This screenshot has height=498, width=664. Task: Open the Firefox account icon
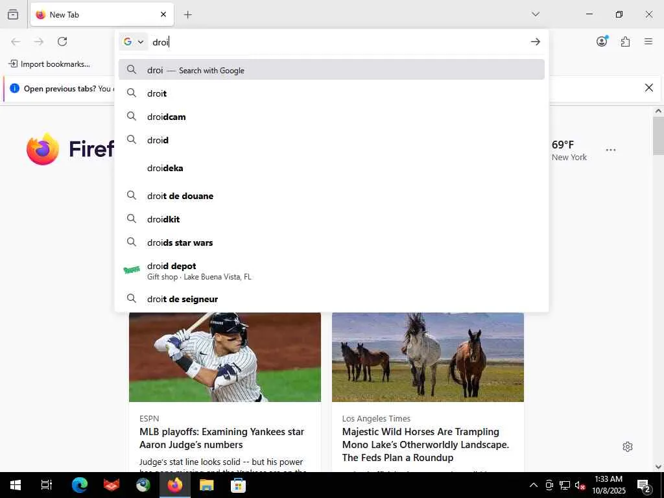tap(602, 41)
